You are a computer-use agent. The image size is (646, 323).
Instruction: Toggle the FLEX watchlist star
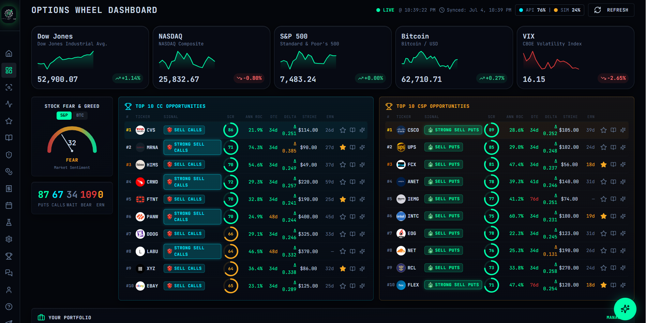pyautogui.click(x=603, y=285)
